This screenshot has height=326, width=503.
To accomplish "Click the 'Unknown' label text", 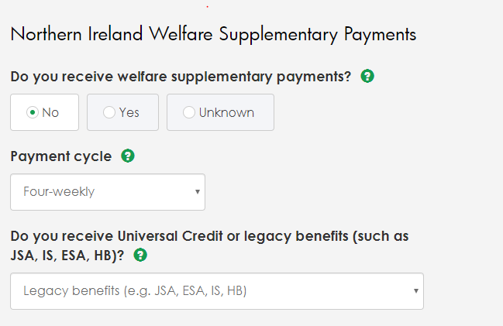I will (226, 112).
